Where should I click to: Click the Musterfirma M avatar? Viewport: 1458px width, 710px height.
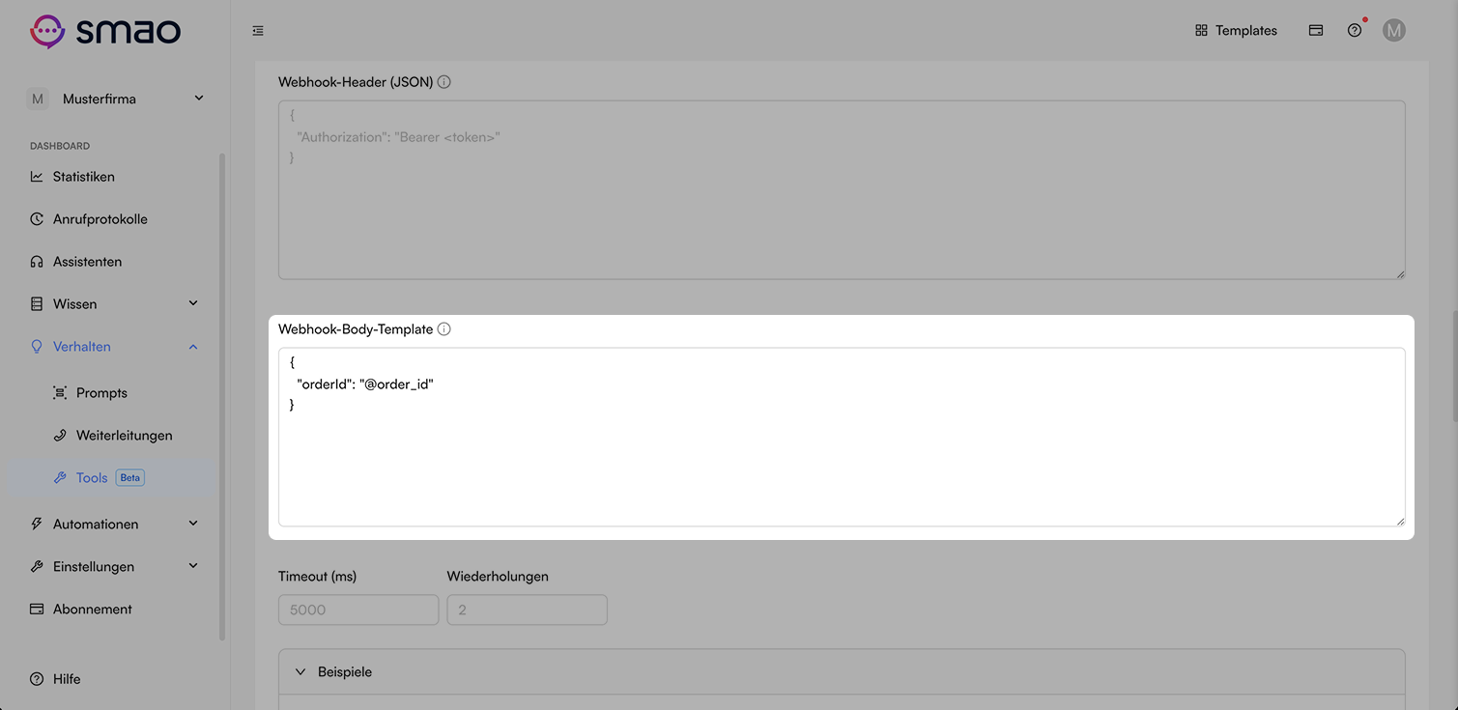[37, 99]
